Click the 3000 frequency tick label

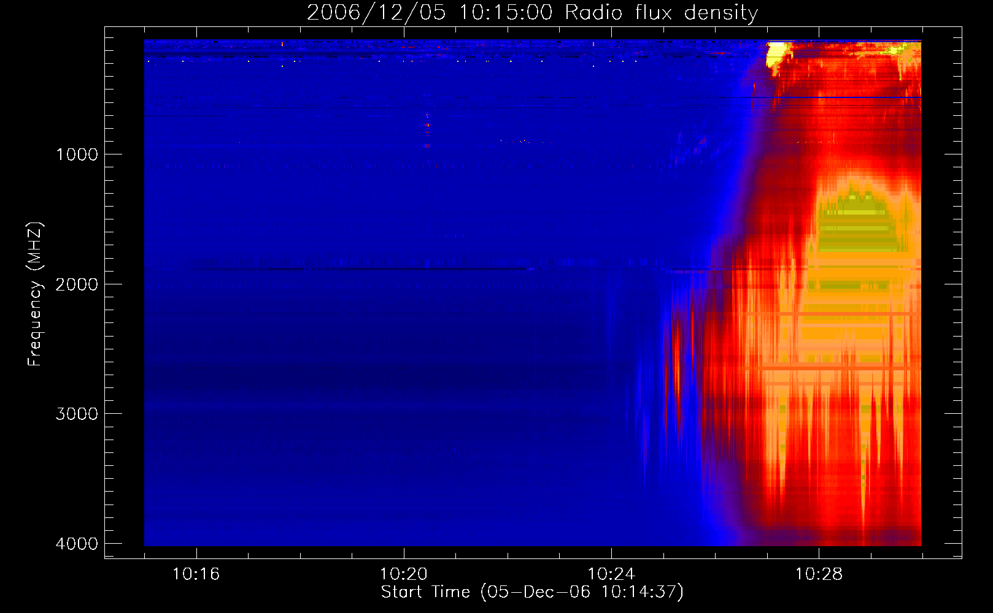(77, 414)
